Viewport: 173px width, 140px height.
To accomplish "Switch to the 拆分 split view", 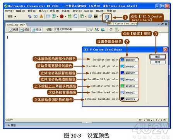I will pos(25,30).
